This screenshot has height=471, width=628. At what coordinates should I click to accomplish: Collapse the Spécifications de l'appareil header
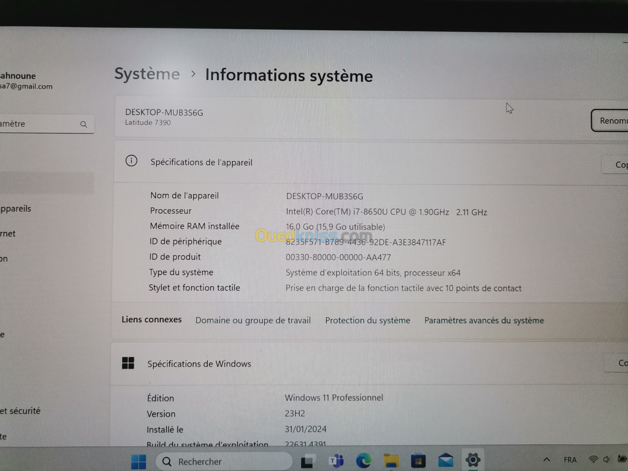pyautogui.click(x=371, y=162)
